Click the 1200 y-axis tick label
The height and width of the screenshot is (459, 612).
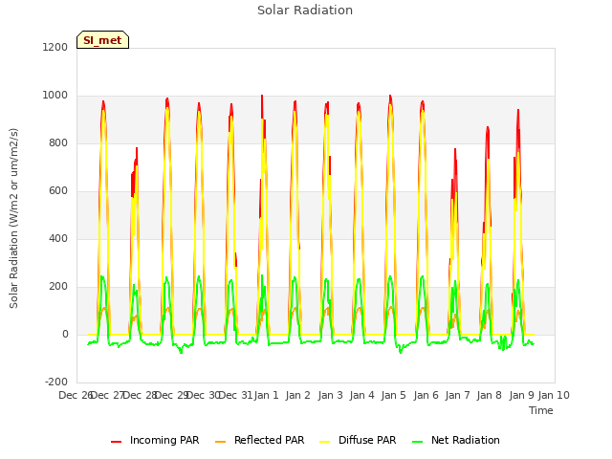55,47
